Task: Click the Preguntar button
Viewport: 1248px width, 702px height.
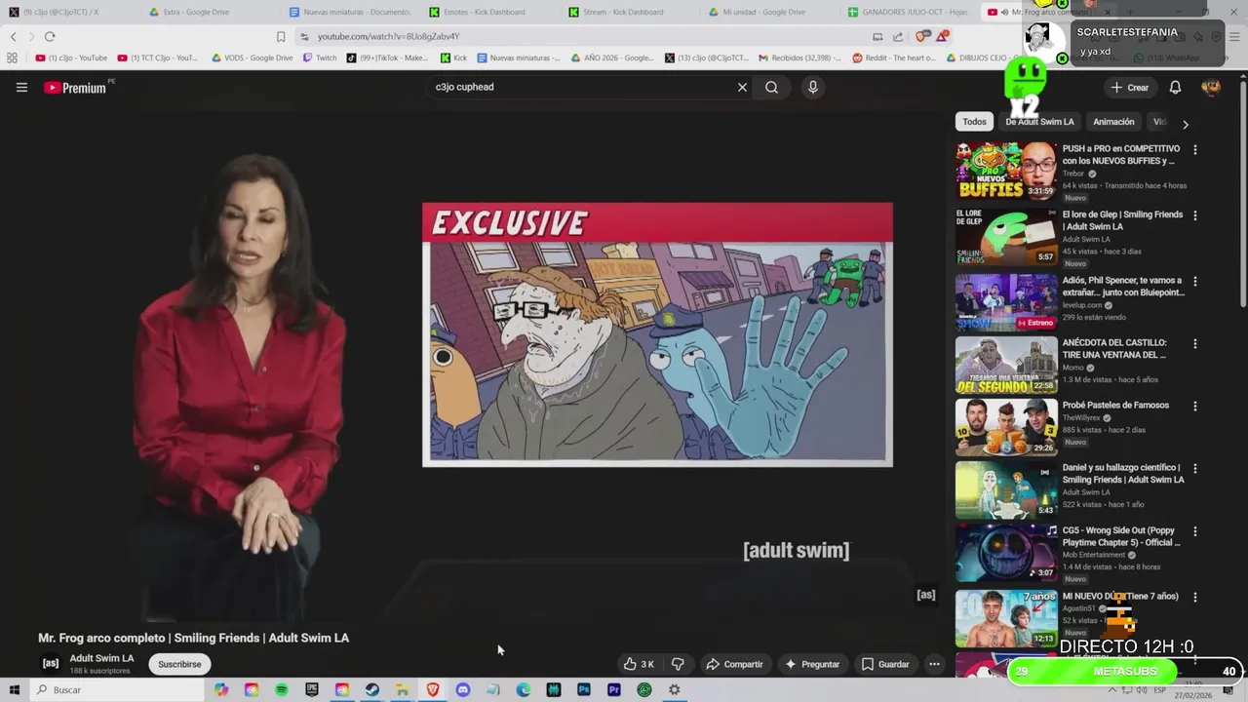Action: [812, 664]
